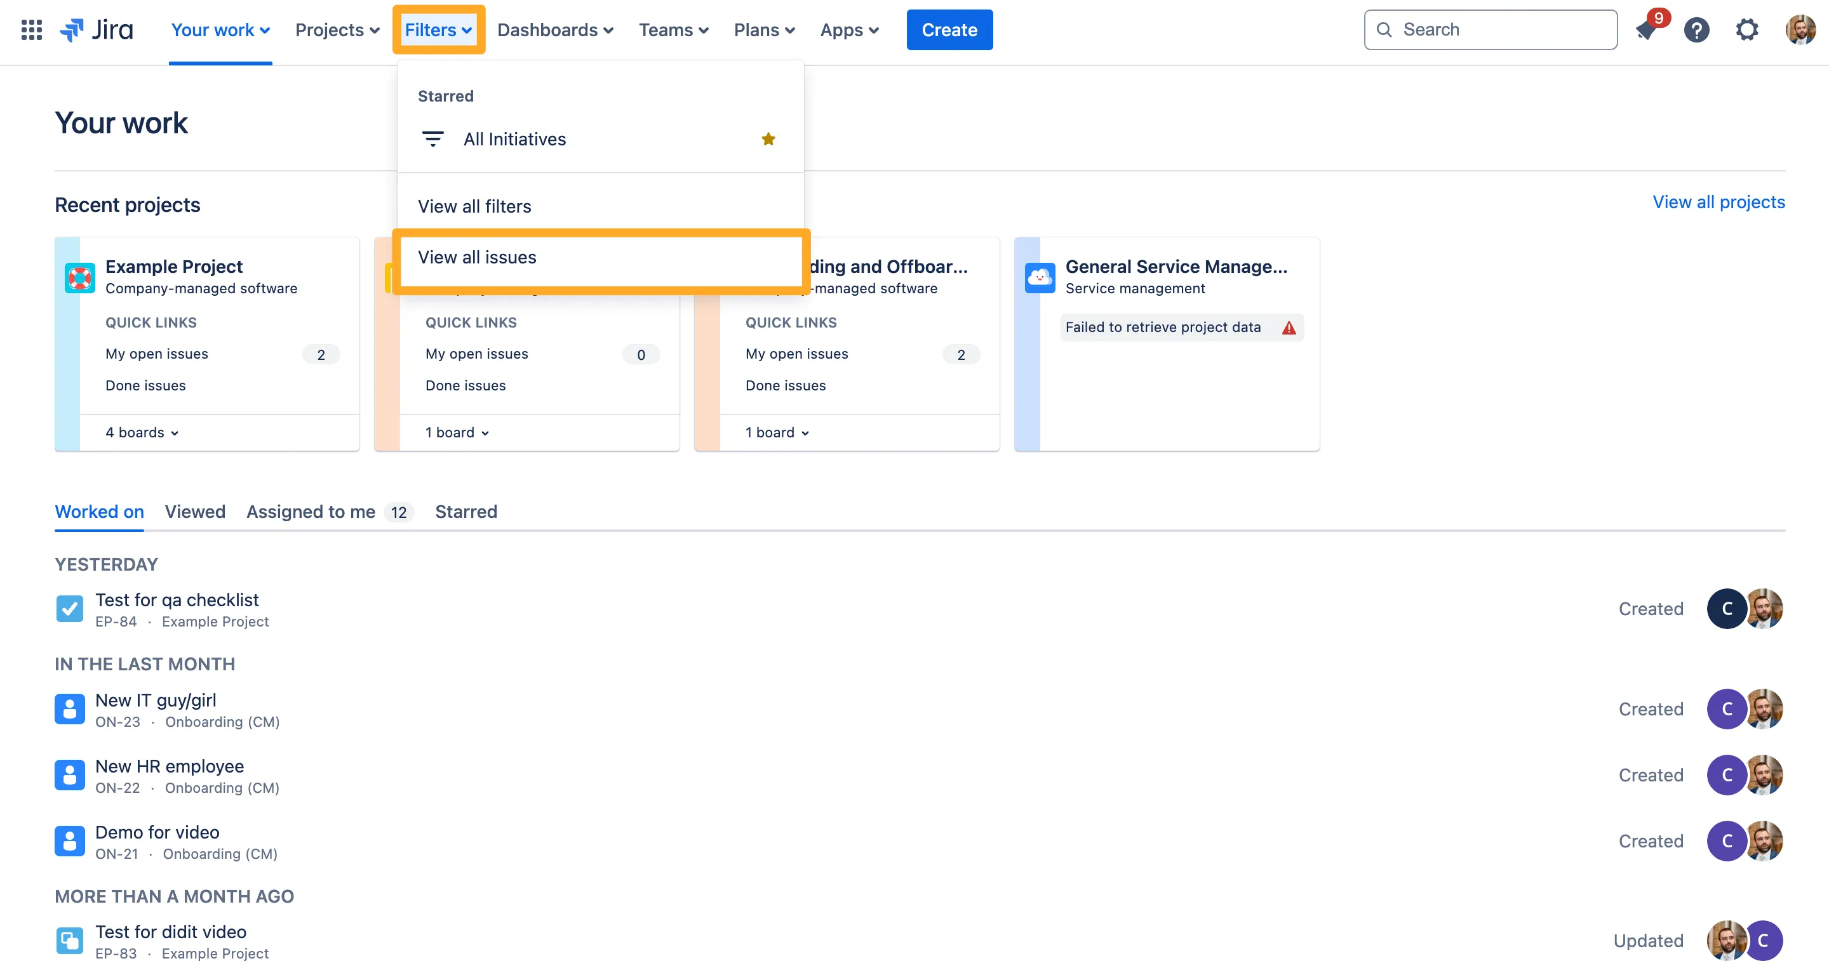This screenshot has width=1829, height=975.
Task: Open the Teams dropdown
Action: (x=673, y=30)
